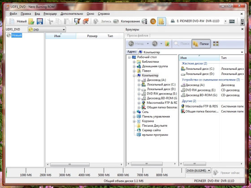The height and width of the screenshot is (188, 251).
Task: Open the Вид menu
Action: 37,14
